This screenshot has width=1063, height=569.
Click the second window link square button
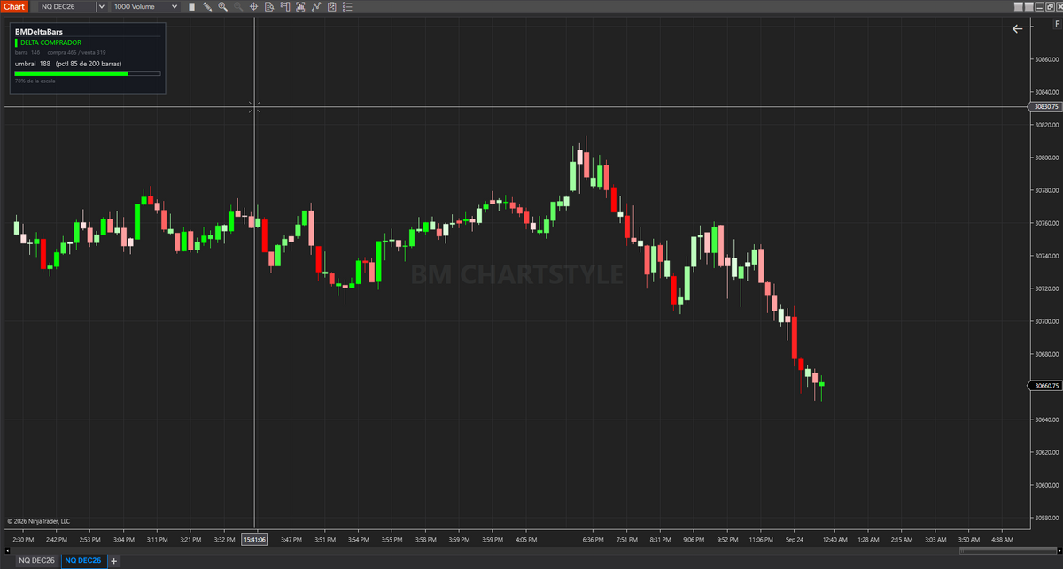pos(1028,6)
